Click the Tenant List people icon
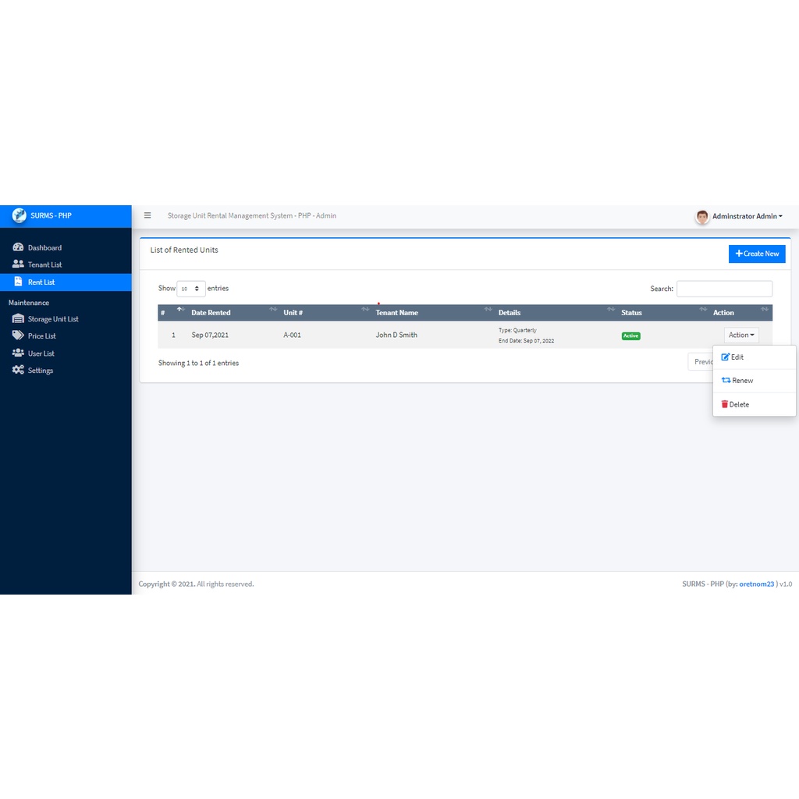Screen dimensions: 799x799 click(x=18, y=265)
